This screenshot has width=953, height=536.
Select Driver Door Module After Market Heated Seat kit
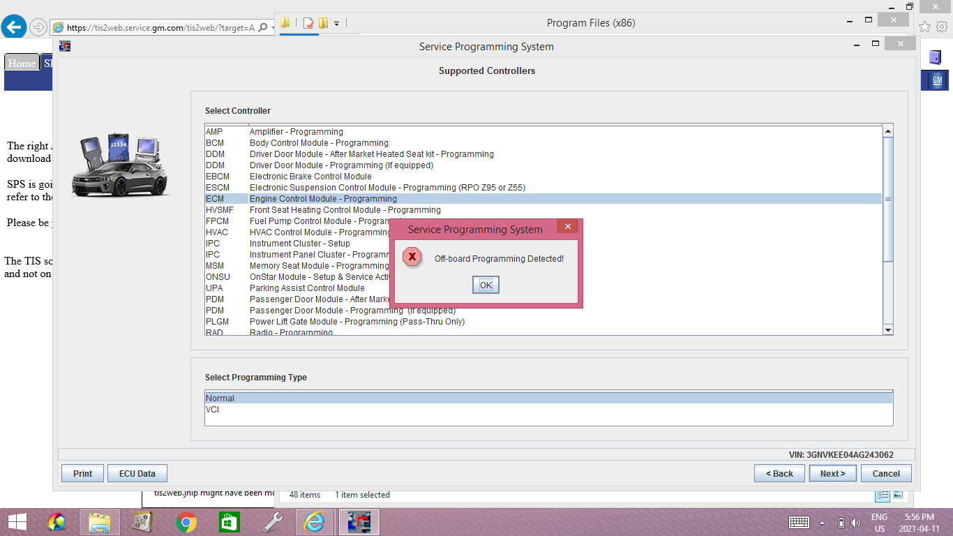(x=543, y=154)
